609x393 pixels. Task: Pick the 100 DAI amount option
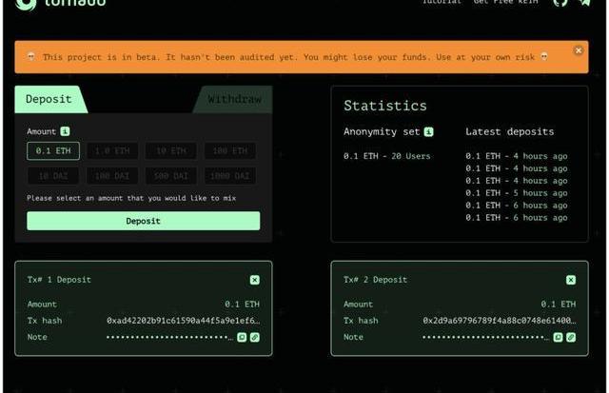point(112,176)
